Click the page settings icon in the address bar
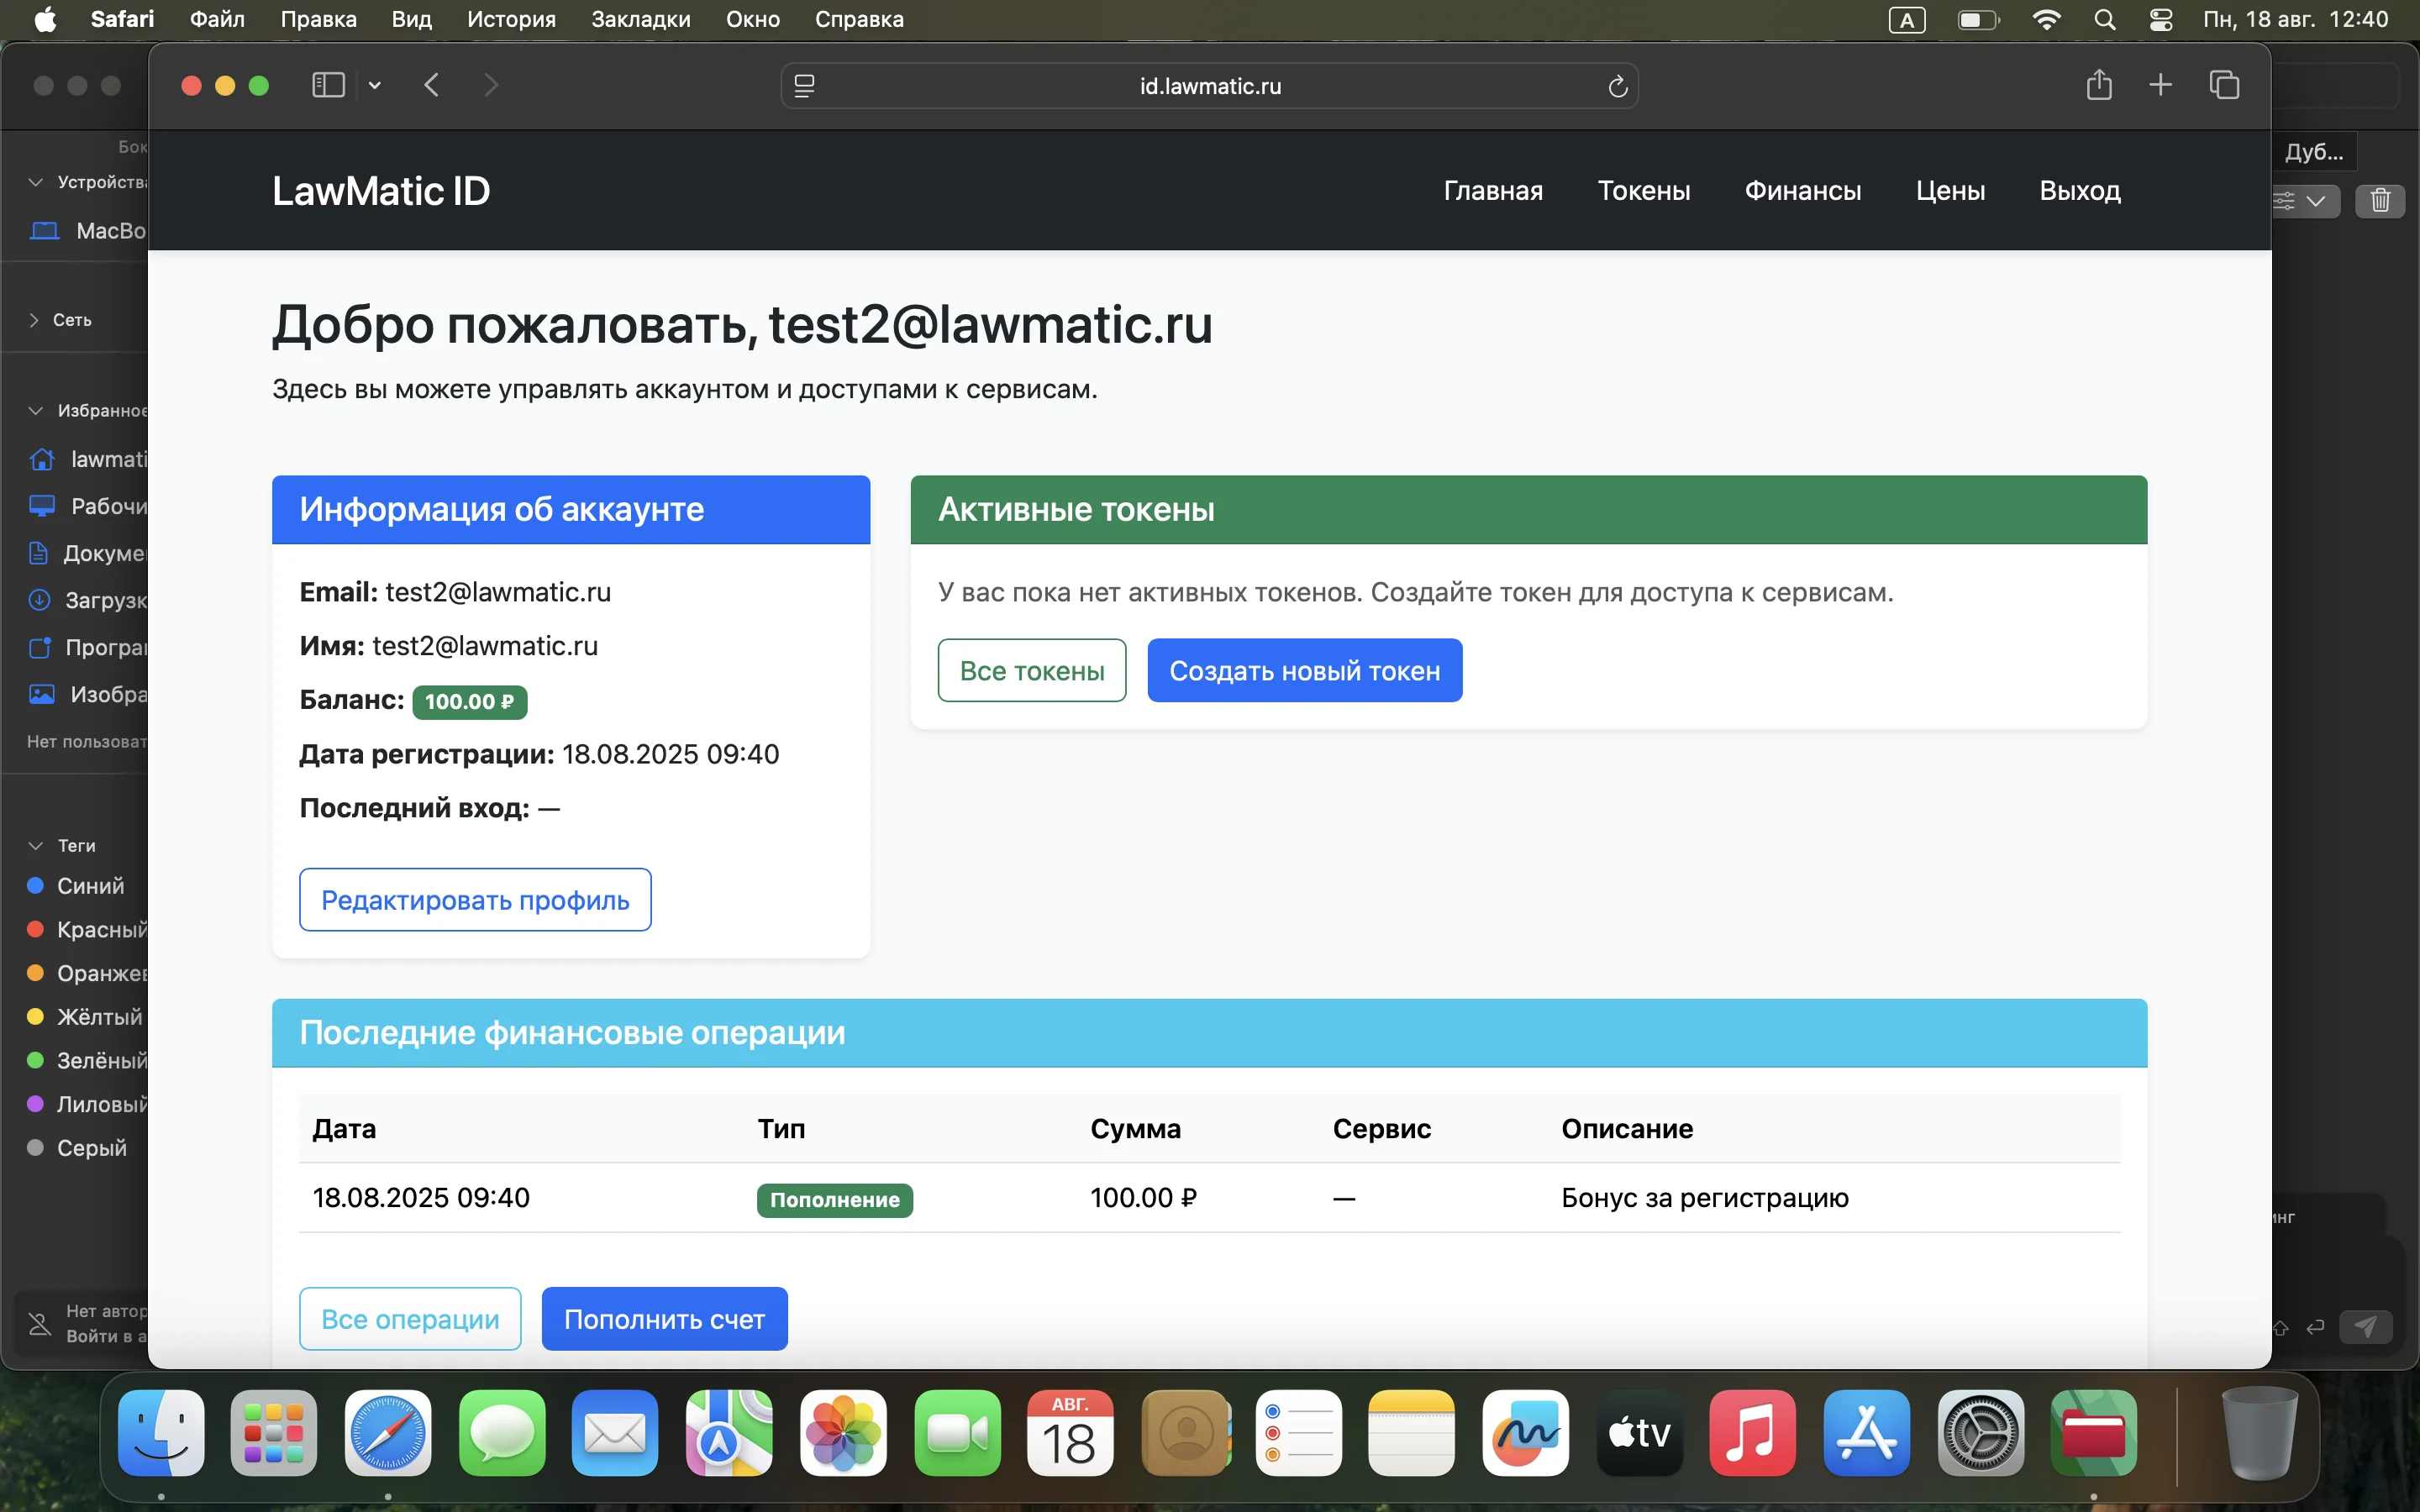This screenshot has height=1512, width=2420. [x=804, y=86]
